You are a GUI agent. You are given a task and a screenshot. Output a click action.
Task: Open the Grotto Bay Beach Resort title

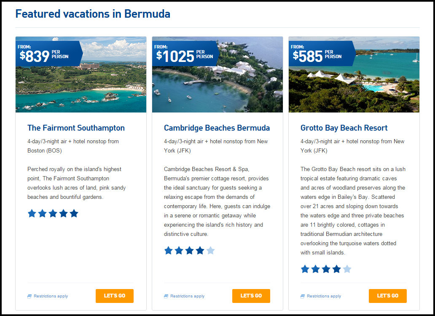coord(344,128)
